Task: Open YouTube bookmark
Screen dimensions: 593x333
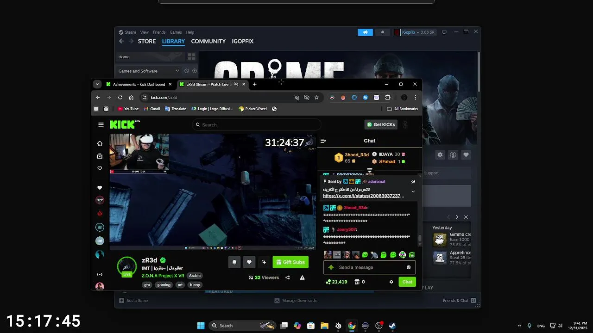Action: 128,109
